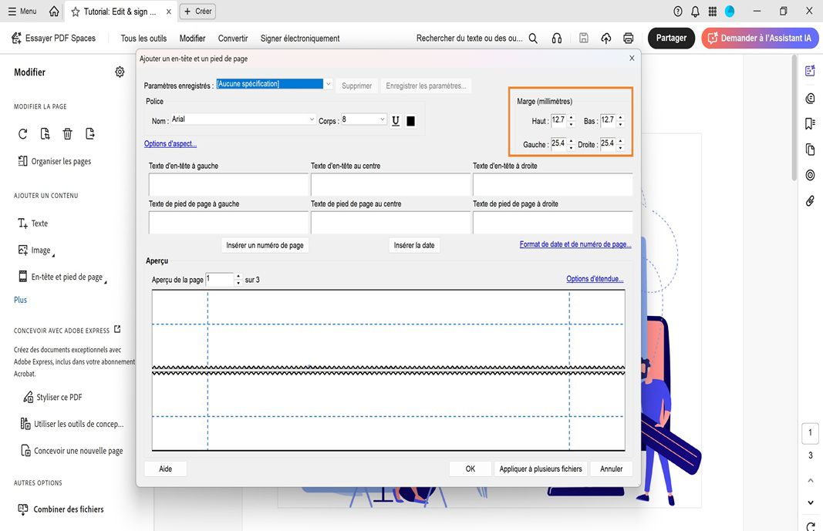Viewport: 823px width, 531px height.
Task: Click the print icon
Action: [629, 38]
